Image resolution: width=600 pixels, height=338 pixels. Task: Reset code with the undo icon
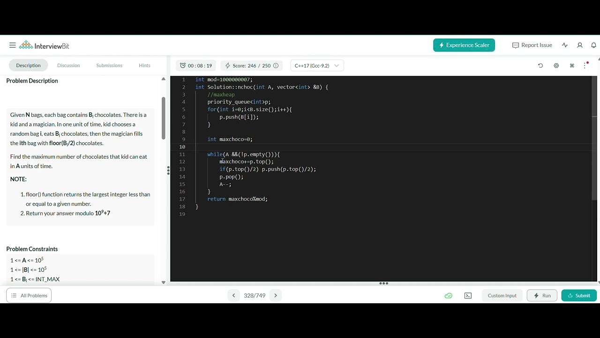[540, 66]
